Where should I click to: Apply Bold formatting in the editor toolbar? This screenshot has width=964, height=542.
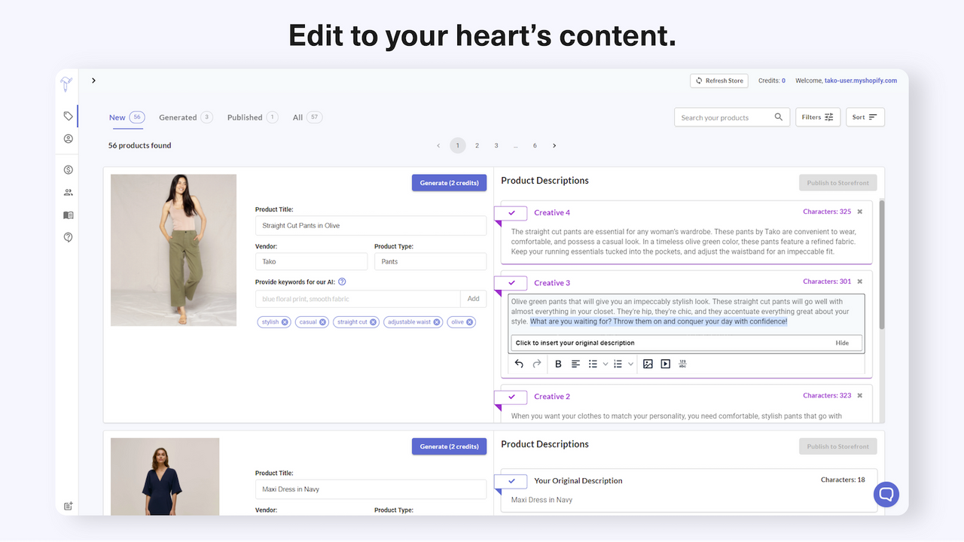pyautogui.click(x=557, y=364)
